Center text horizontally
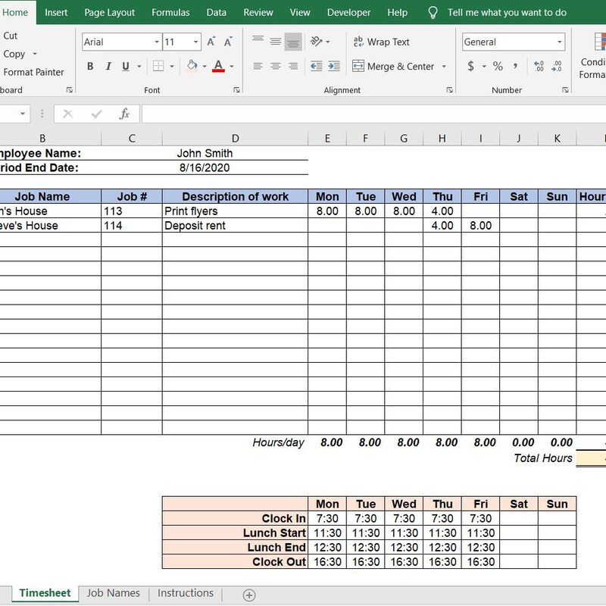The height and width of the screenshot is (606, 606). (x=276, y=66)
